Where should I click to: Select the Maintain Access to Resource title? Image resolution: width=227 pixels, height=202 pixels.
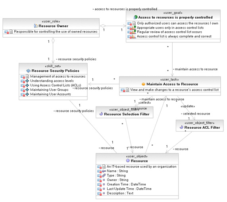pos(172,84)
